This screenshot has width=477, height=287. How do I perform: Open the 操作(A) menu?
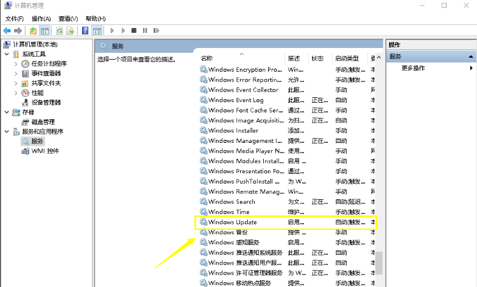point(41,19)
